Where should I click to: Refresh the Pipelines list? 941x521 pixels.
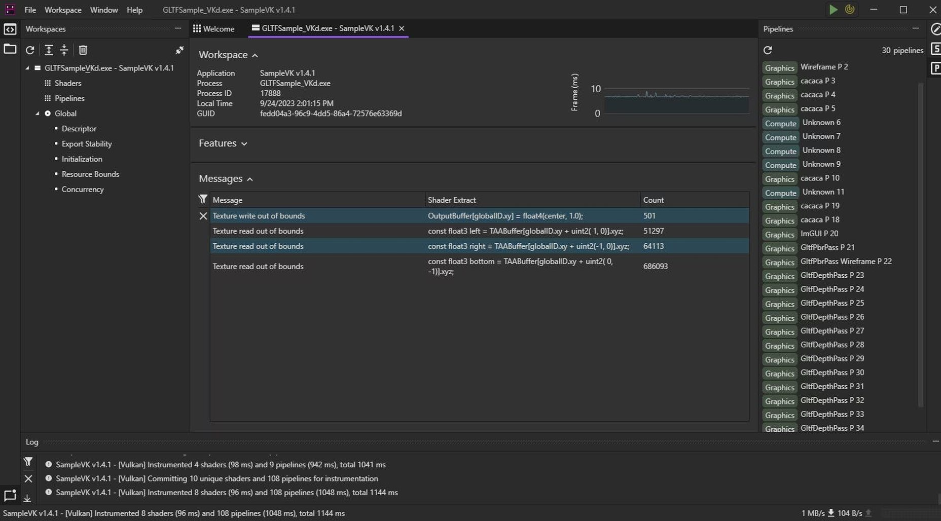pos(767,50)
